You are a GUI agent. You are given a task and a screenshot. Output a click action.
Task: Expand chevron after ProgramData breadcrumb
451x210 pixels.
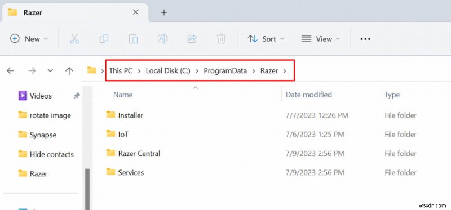point(254,71)
